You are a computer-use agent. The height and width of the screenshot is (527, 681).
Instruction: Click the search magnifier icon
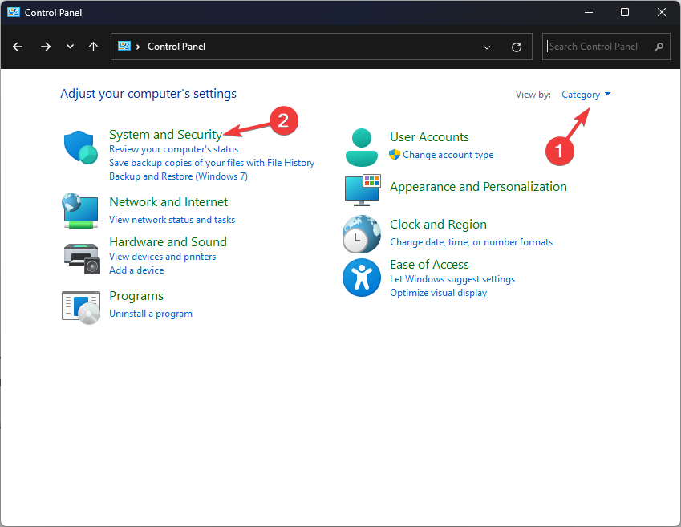pos(659,47)
